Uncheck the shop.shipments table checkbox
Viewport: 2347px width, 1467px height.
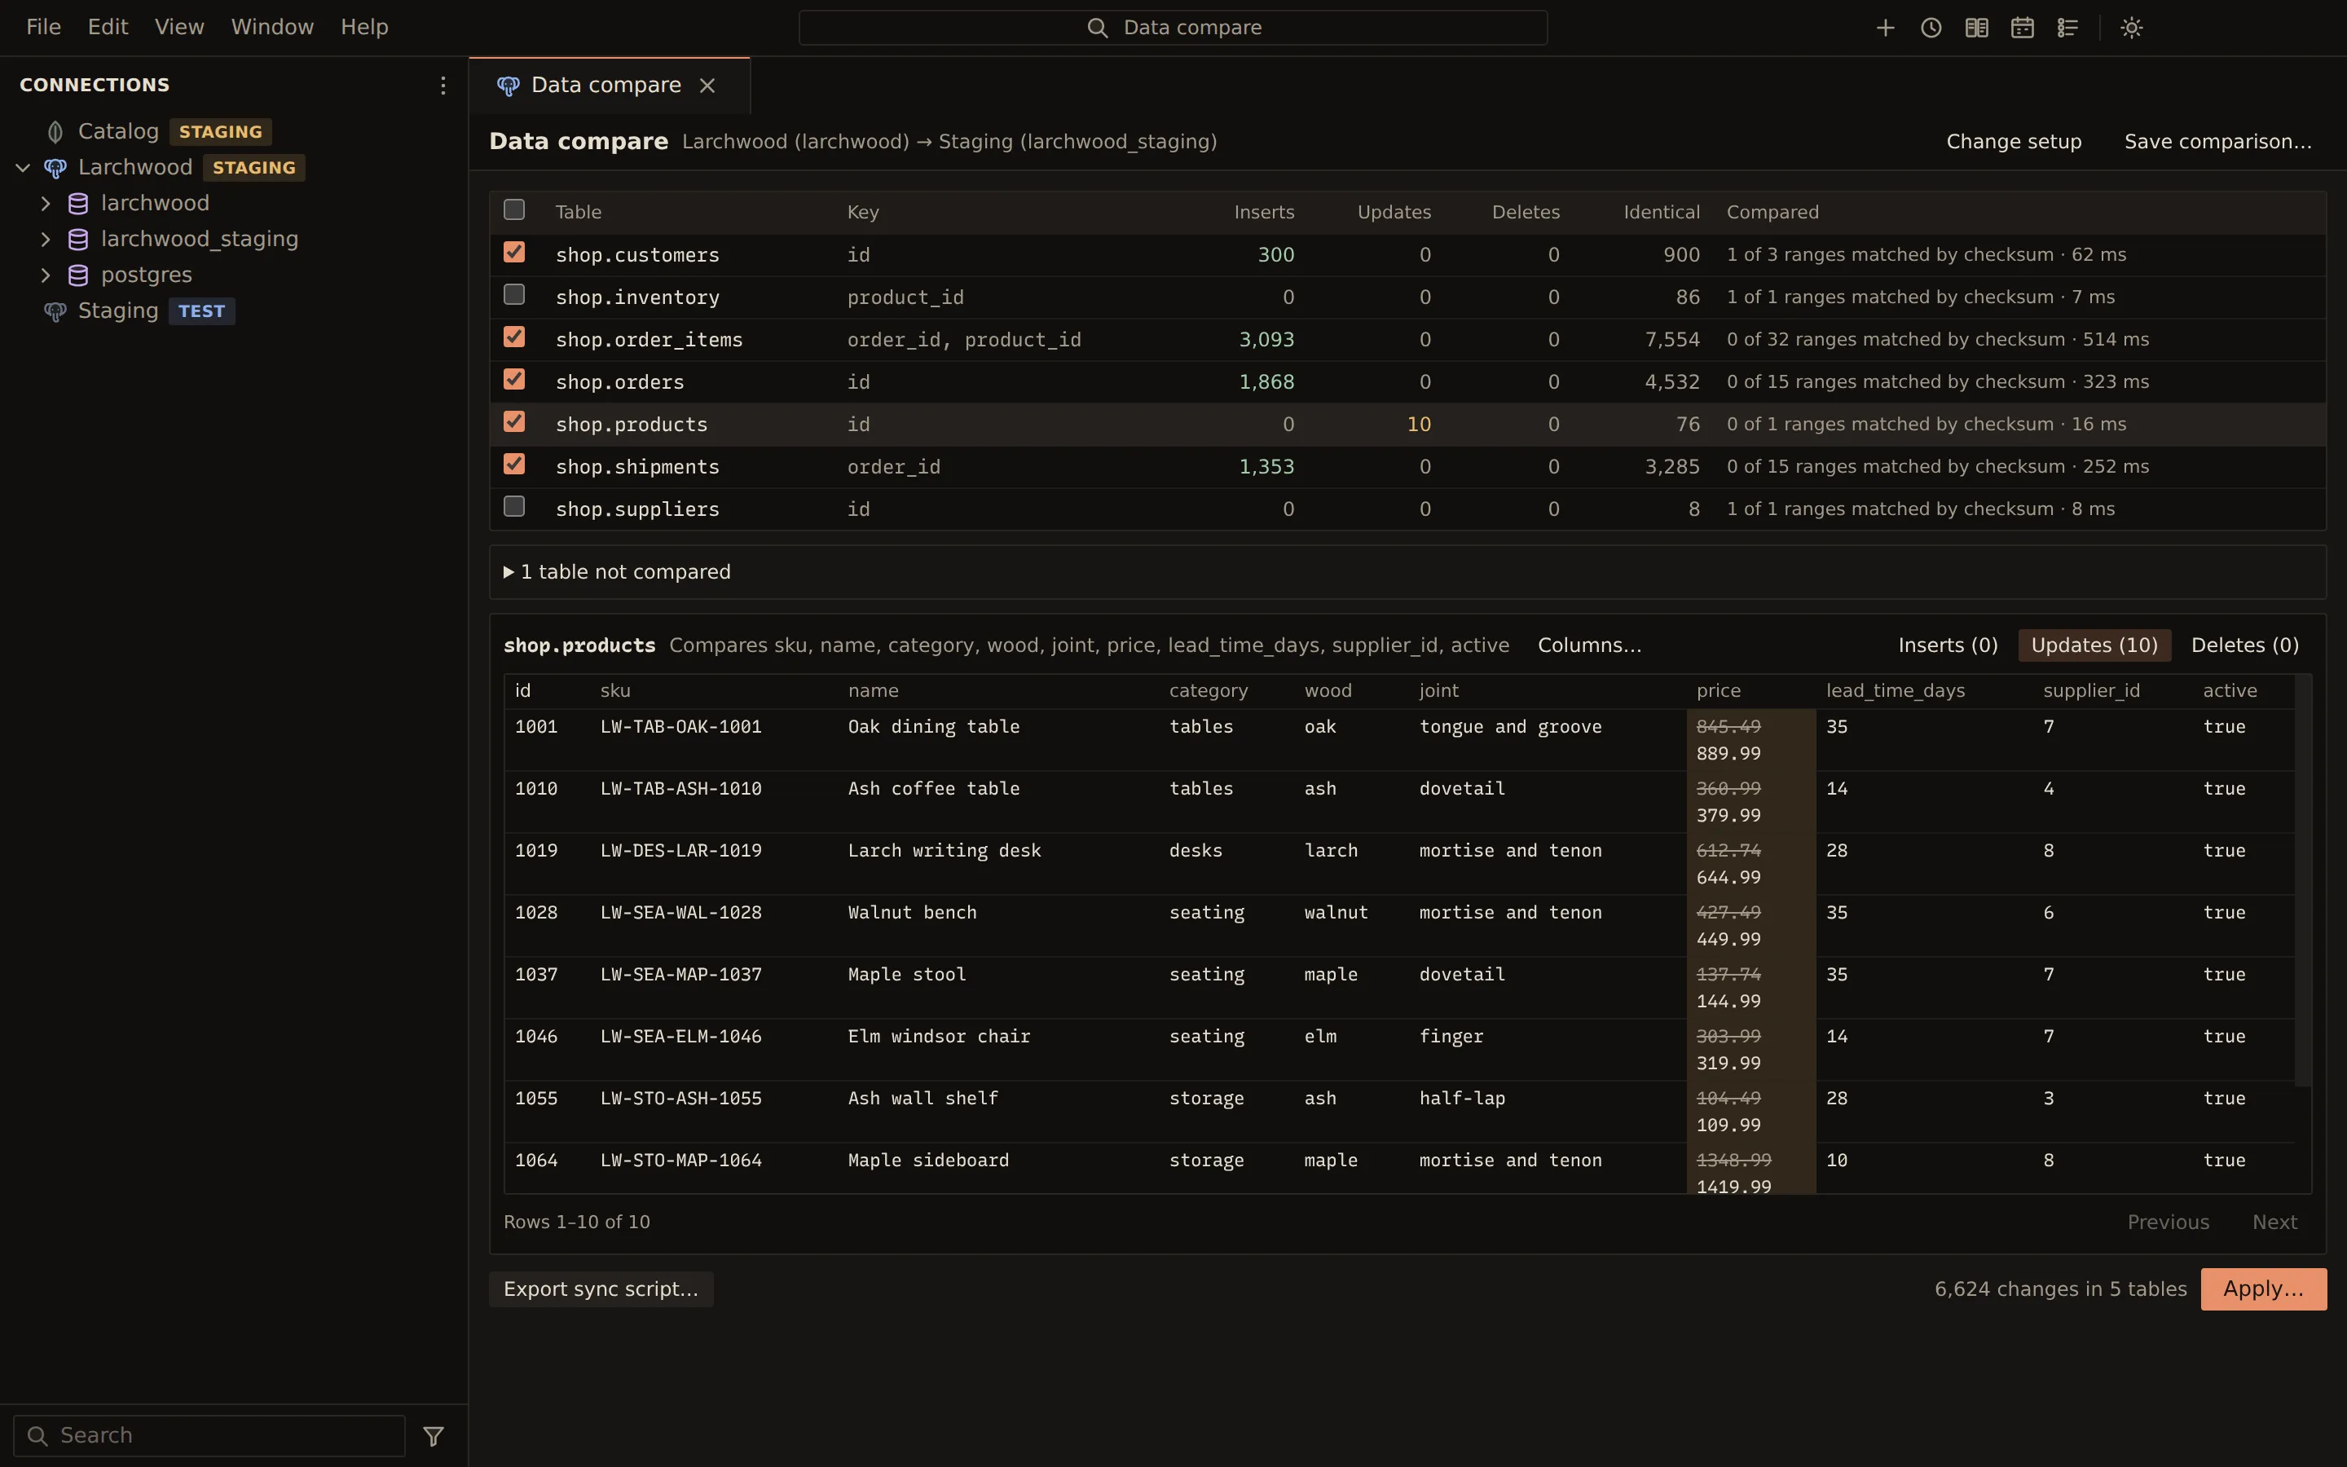tap(514, 464)
